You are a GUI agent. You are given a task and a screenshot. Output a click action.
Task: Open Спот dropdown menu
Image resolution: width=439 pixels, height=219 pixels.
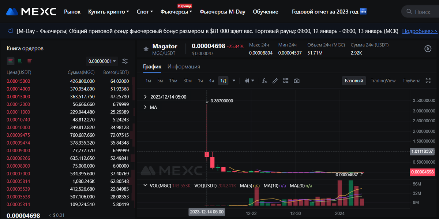tap(145, 12)
